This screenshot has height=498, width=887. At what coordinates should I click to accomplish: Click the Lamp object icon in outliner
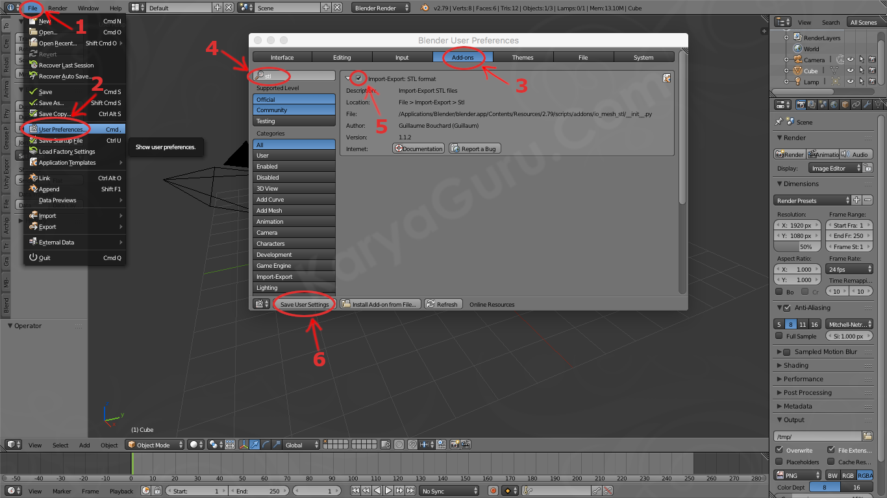798,82
